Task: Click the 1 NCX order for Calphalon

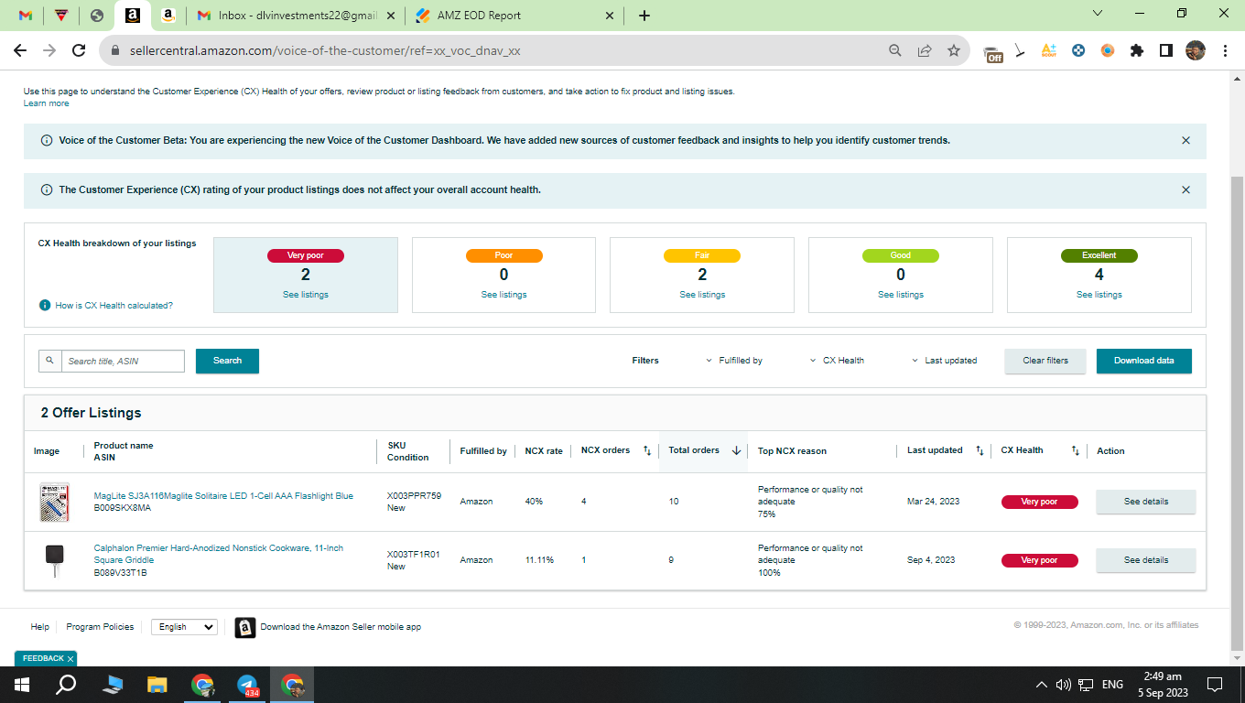Action: (x=584, y=560)
